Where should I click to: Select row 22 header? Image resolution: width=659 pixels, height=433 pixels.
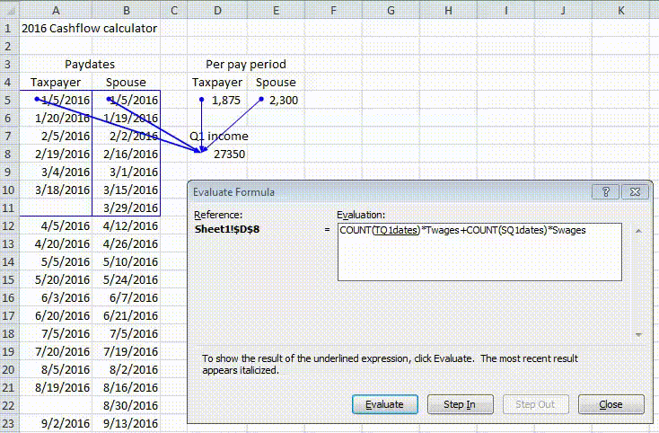tap(8, 405)
